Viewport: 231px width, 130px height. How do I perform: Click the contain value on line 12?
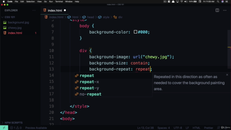click(x=139, y=63)
